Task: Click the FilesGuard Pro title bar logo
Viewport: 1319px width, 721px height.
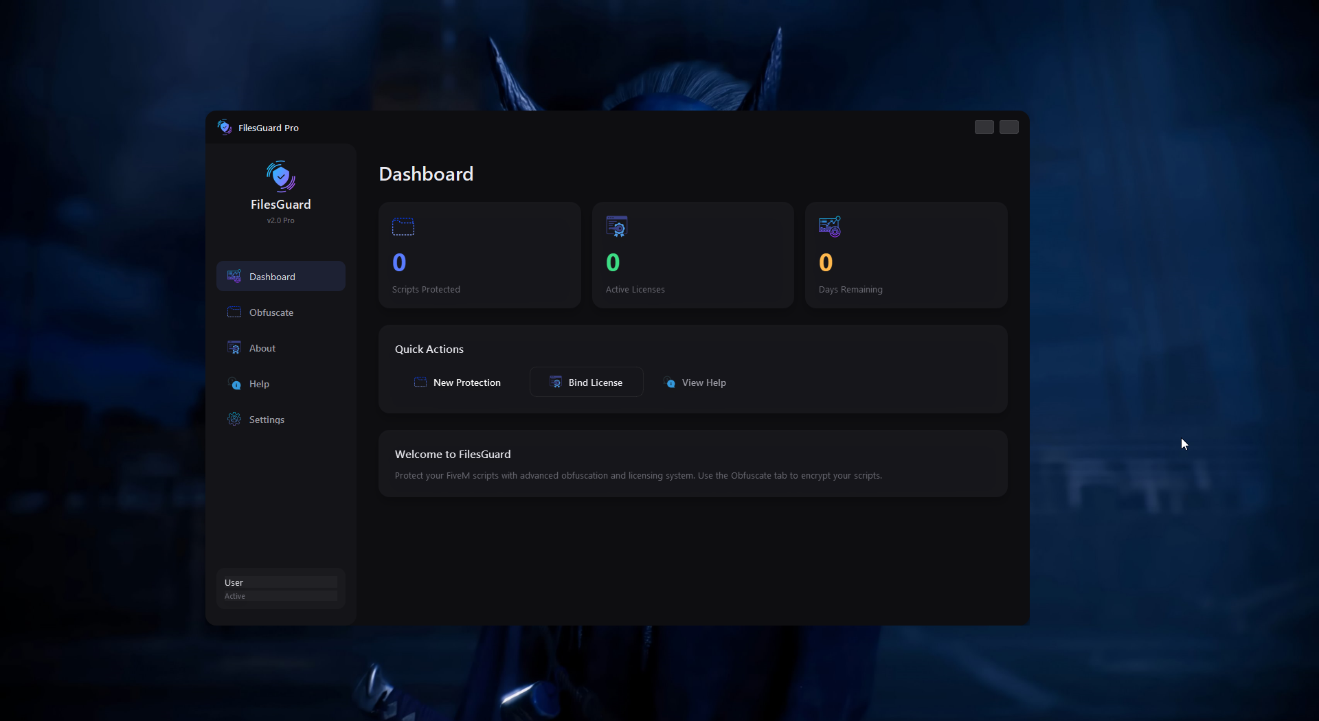Action: tap(225, 127)
